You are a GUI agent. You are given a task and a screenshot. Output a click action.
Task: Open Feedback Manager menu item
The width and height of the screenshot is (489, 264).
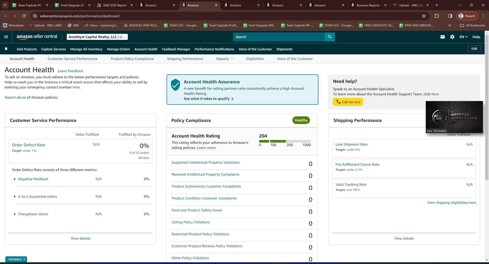[x=176, y=49]
